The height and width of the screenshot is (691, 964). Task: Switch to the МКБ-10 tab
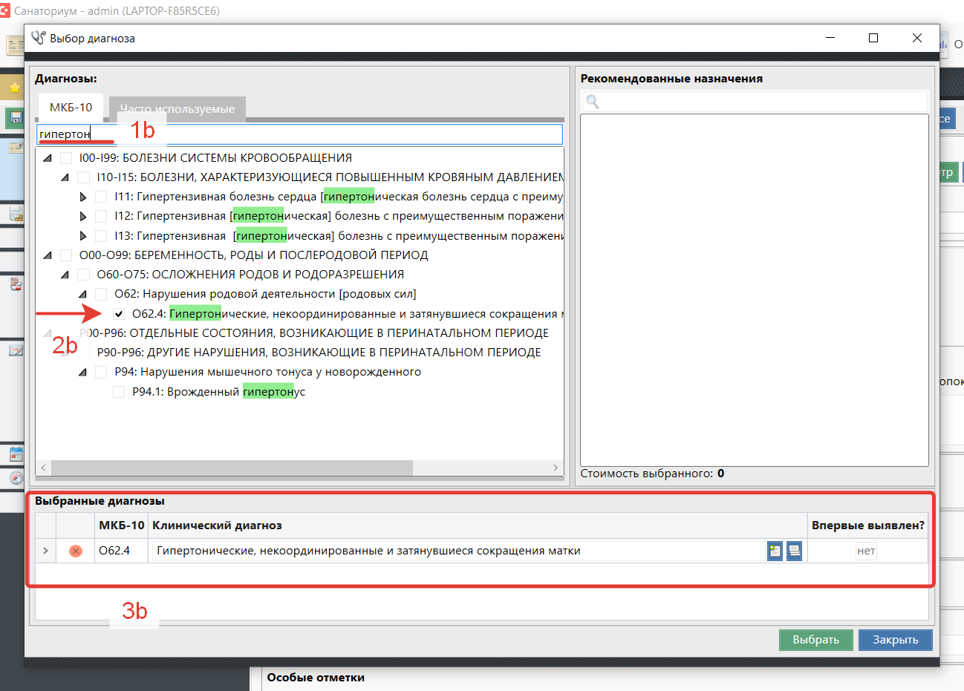click(71, 108)
